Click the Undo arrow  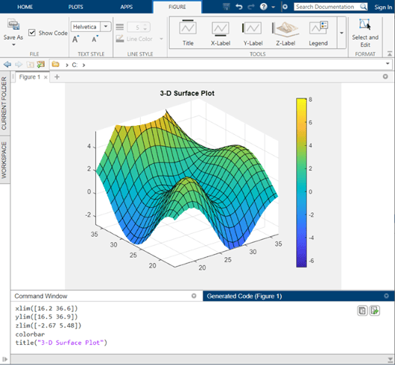tap(238, 7)
